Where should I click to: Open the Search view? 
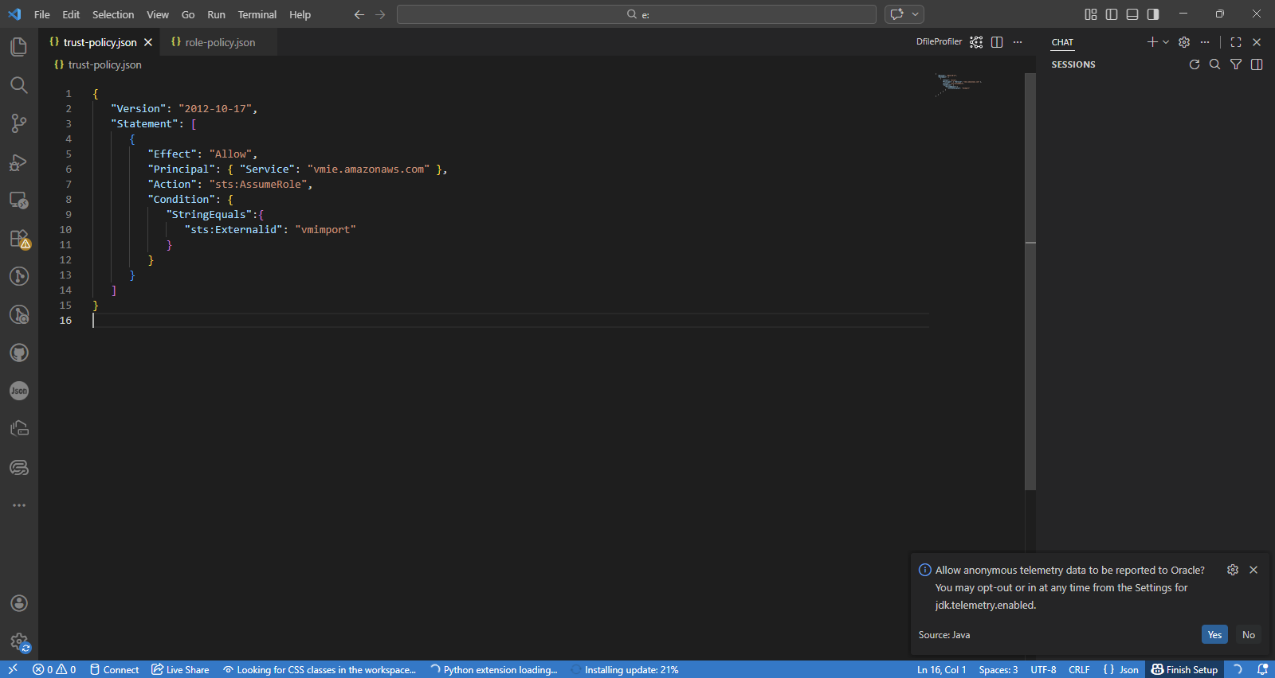click(x=19, y=85)
